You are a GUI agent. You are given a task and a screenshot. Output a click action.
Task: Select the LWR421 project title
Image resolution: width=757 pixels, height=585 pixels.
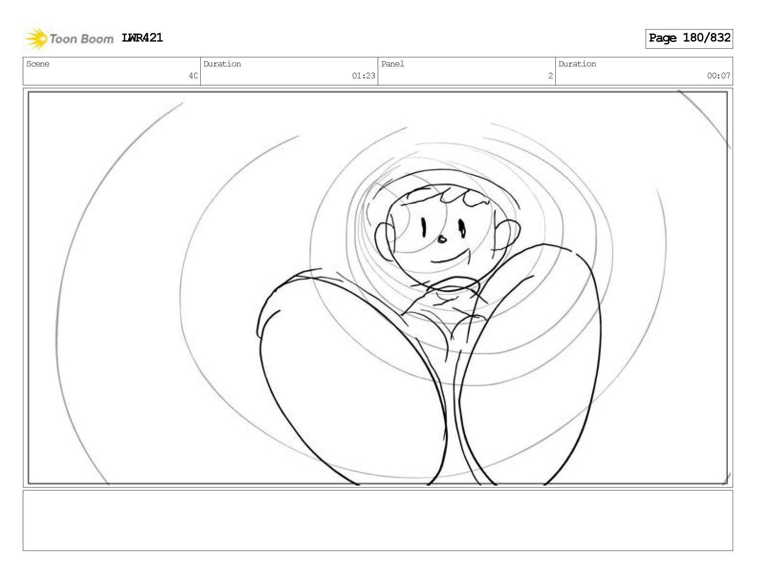click(x=142, y=38)
